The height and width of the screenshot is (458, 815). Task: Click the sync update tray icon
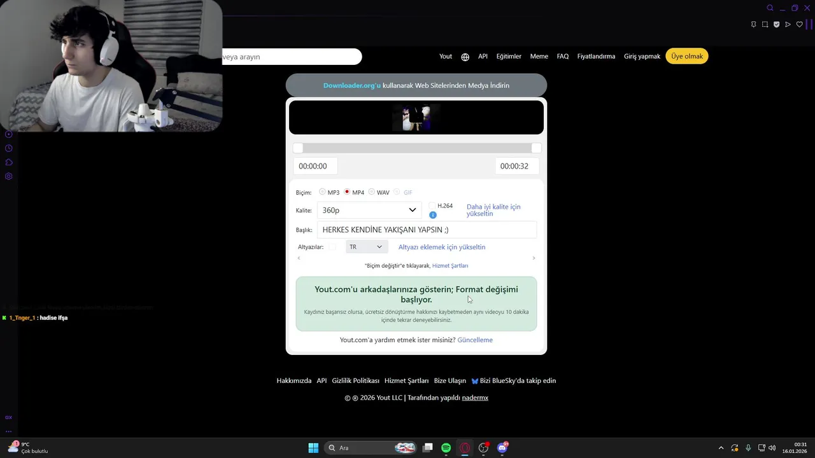coord(735,448)
